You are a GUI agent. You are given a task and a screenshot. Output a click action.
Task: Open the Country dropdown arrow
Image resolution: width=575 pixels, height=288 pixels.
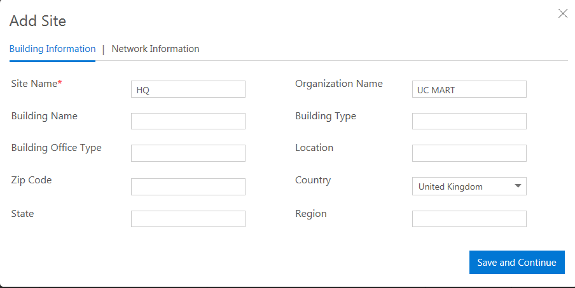click(518, 186)
